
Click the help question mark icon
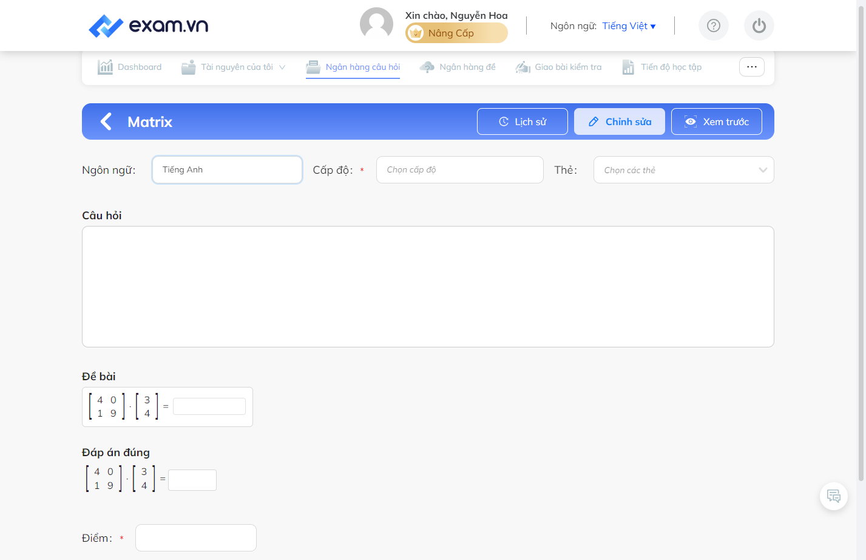pos(714,26)
